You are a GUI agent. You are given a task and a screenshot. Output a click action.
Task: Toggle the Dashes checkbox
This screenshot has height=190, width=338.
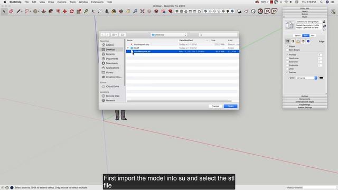tap(287, 72)
